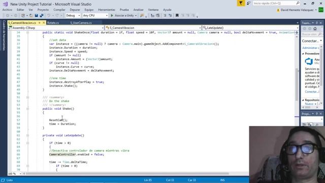This screenshot has width=325, height=183.
Task: Click the Administrar conexiones link in Team Explorer
Action: [311, 48]
